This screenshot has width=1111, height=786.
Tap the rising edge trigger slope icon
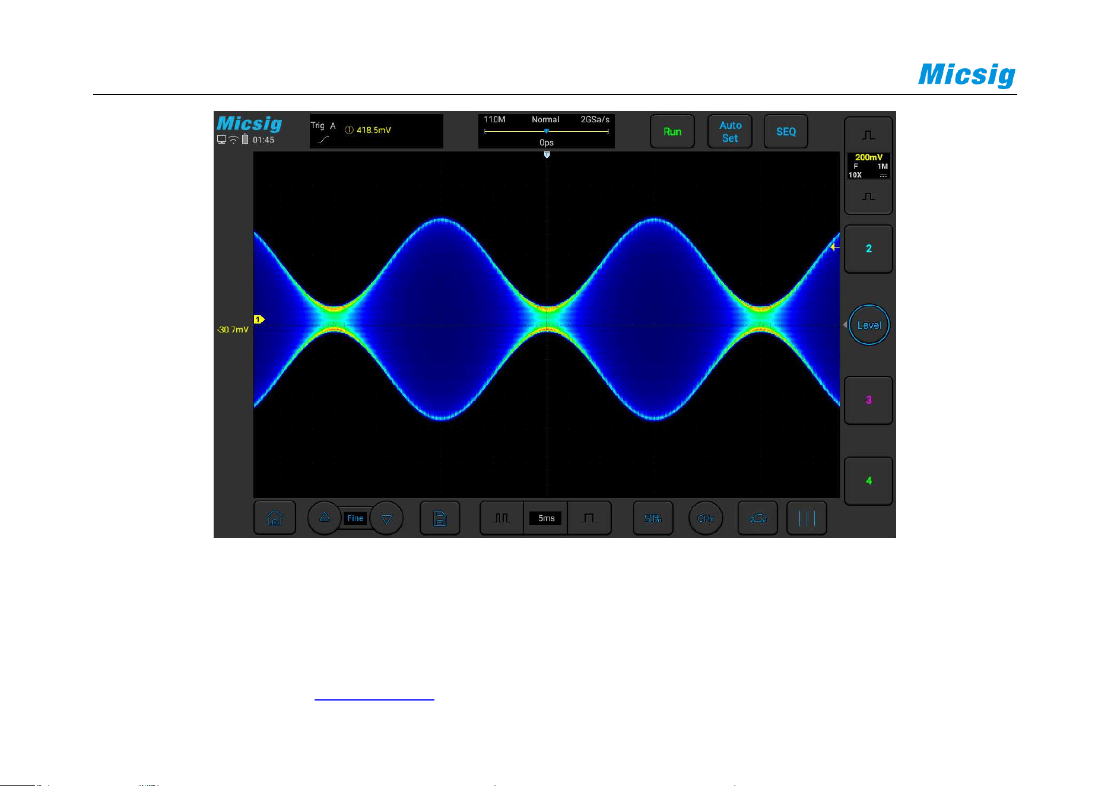coord(323,140)
